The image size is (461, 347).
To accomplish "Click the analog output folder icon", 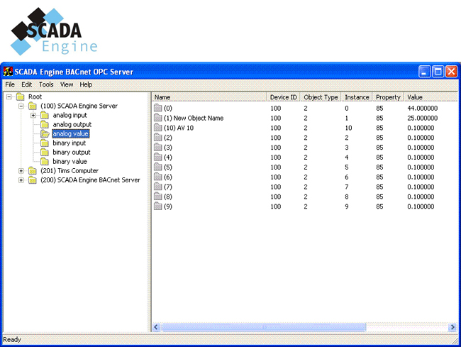I will coord(45,124).
